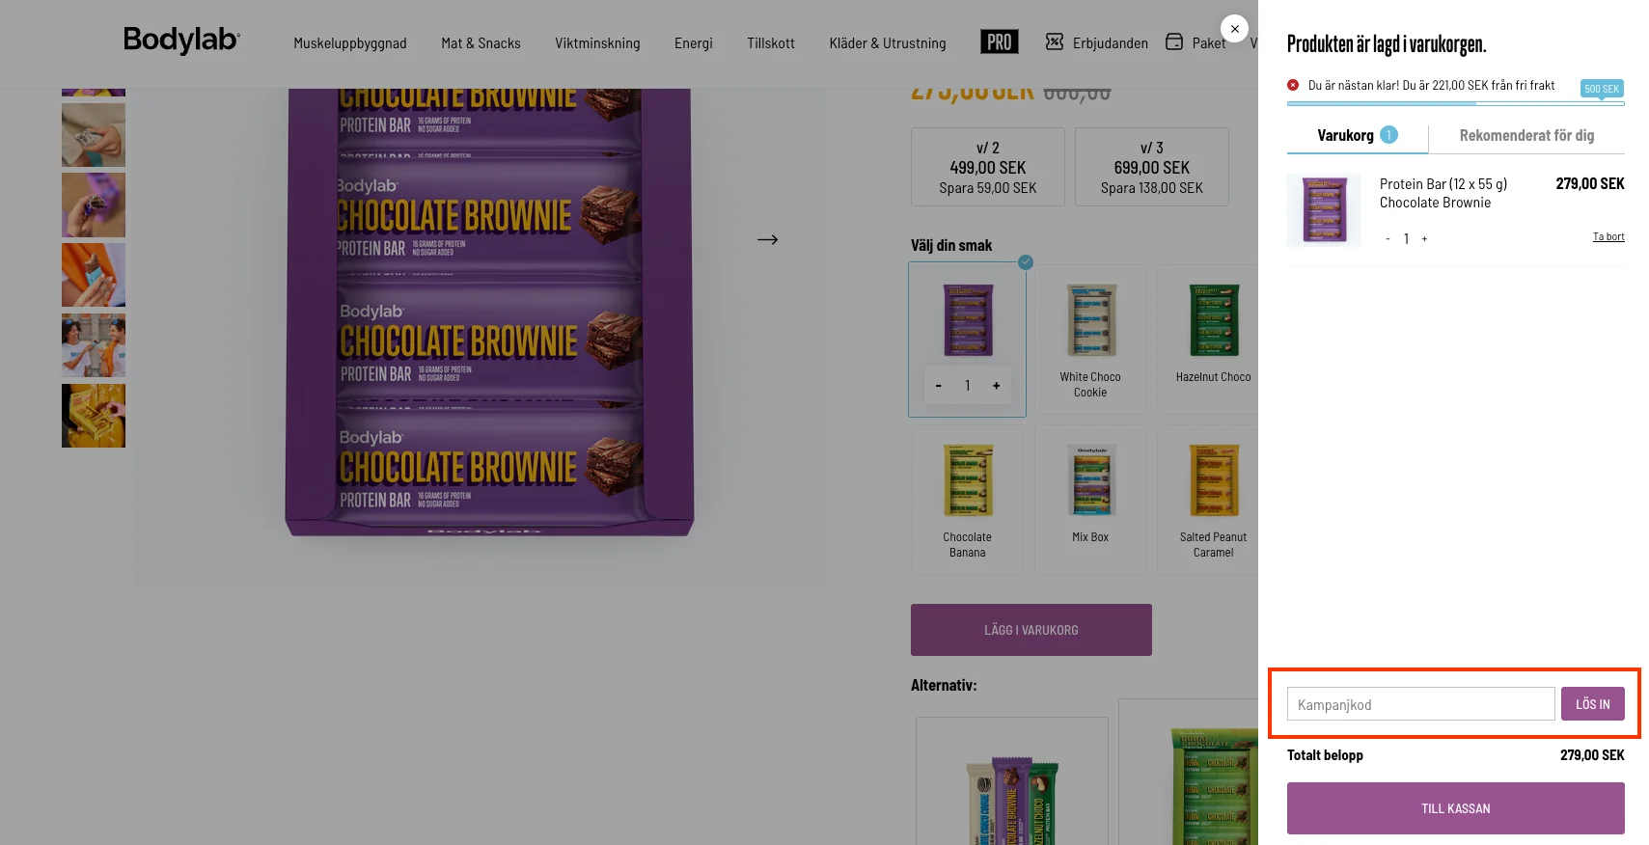Open the PRO badge menu item

[x=999, y=42]
